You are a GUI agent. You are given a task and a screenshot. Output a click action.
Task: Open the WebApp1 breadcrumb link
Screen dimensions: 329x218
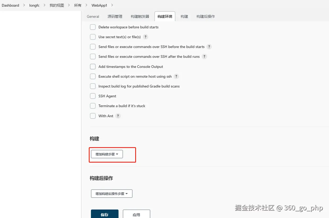point(99,5)
